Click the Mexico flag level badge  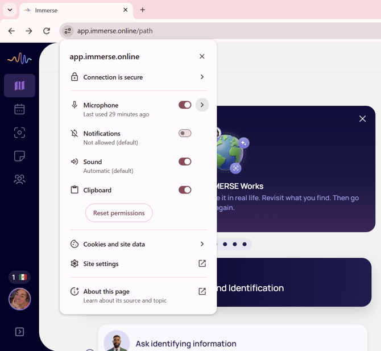(x=19, y=277)
